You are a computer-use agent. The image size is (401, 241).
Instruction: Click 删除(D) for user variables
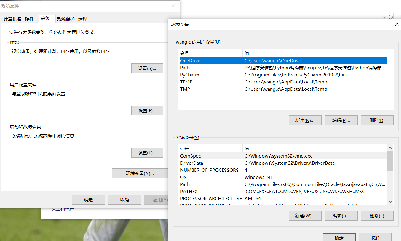(377, 120)
